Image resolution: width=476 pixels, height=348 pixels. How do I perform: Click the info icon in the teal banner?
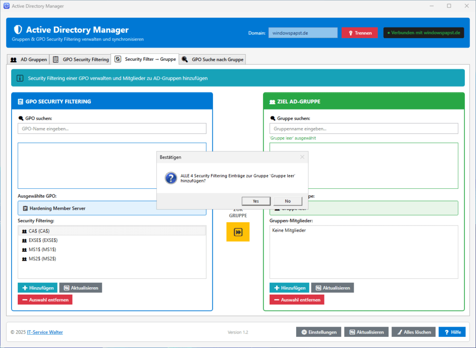coord(20,78)
